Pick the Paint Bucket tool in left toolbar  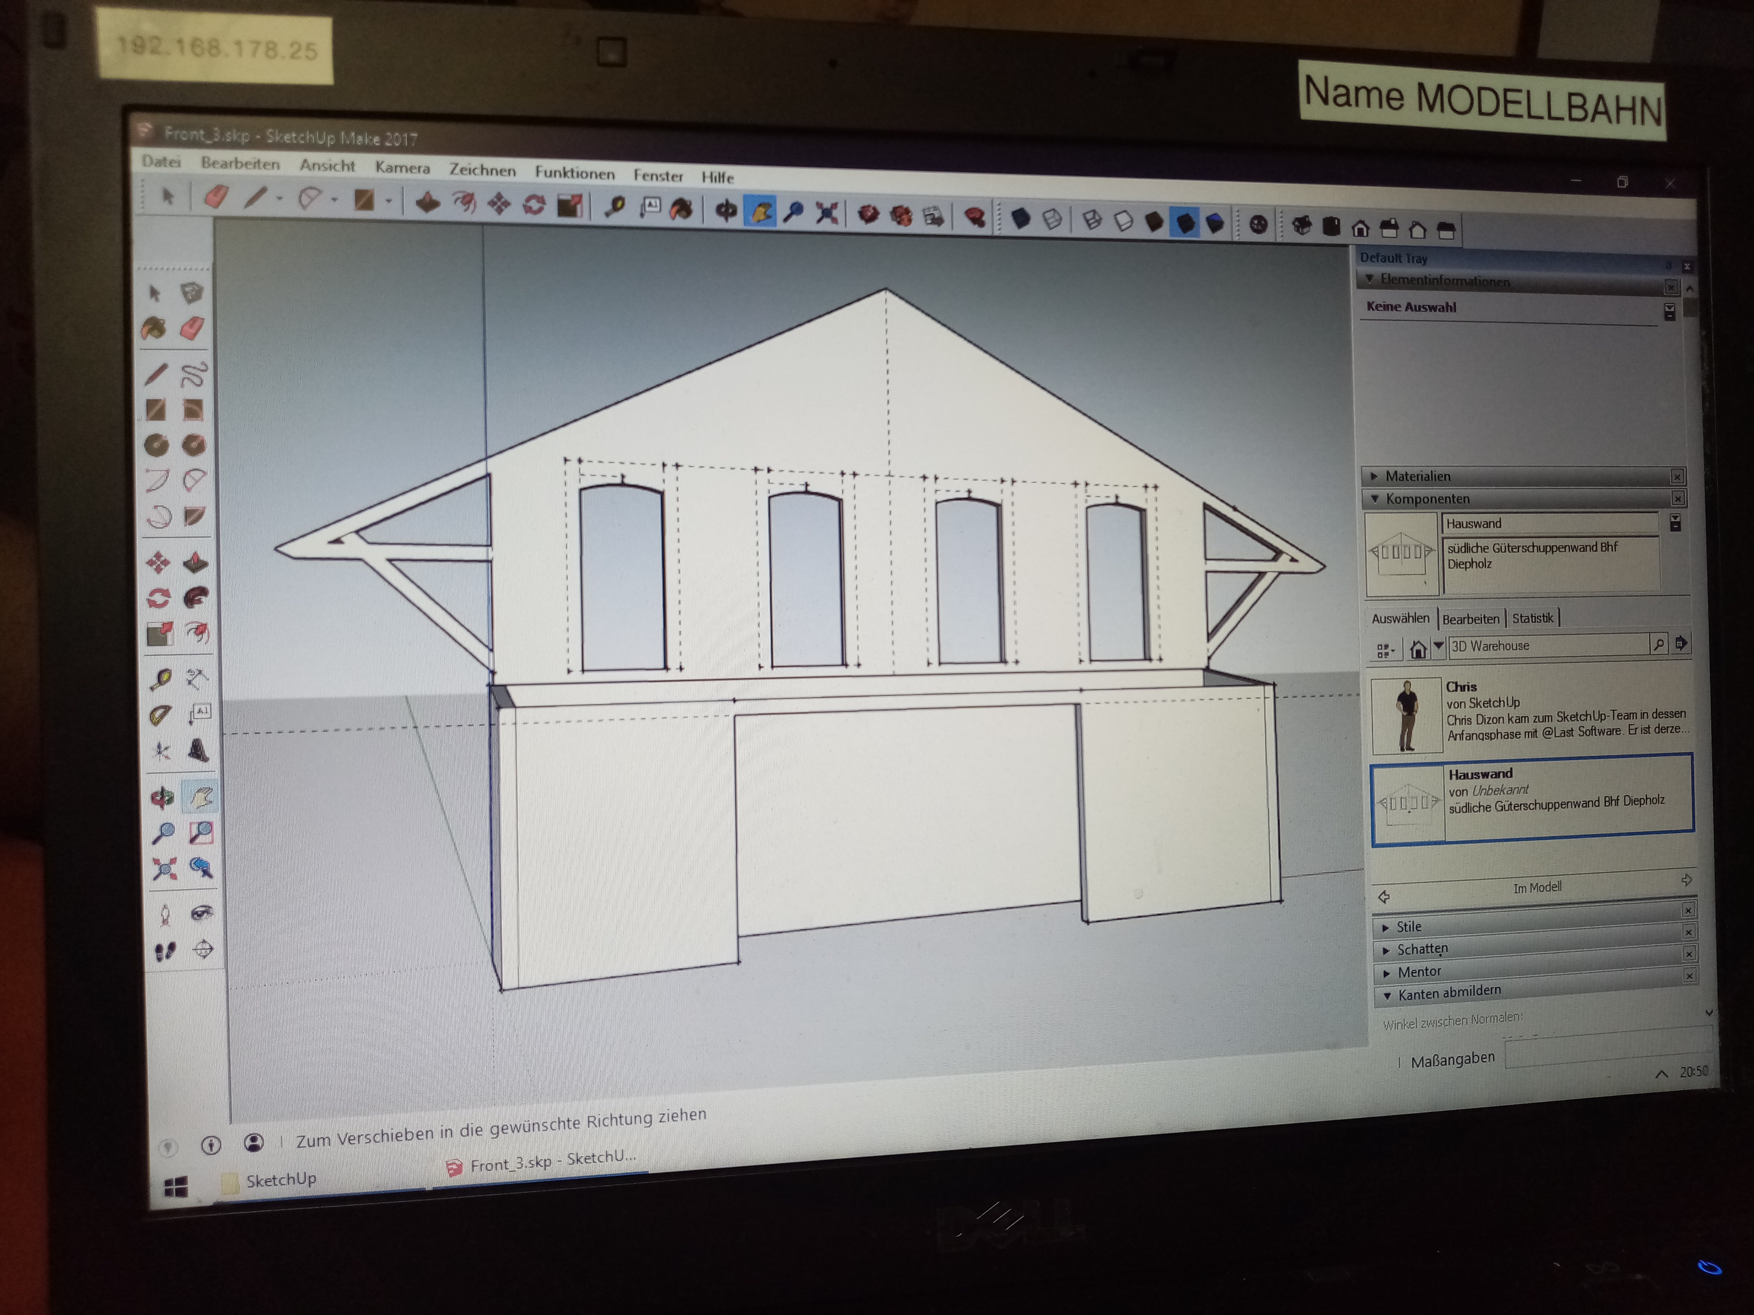[155, 328]
